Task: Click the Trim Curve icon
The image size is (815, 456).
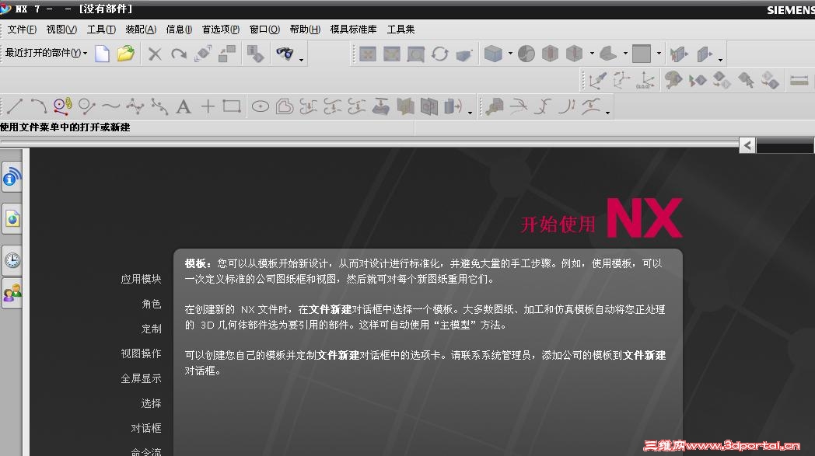Action: click(518, 106)
